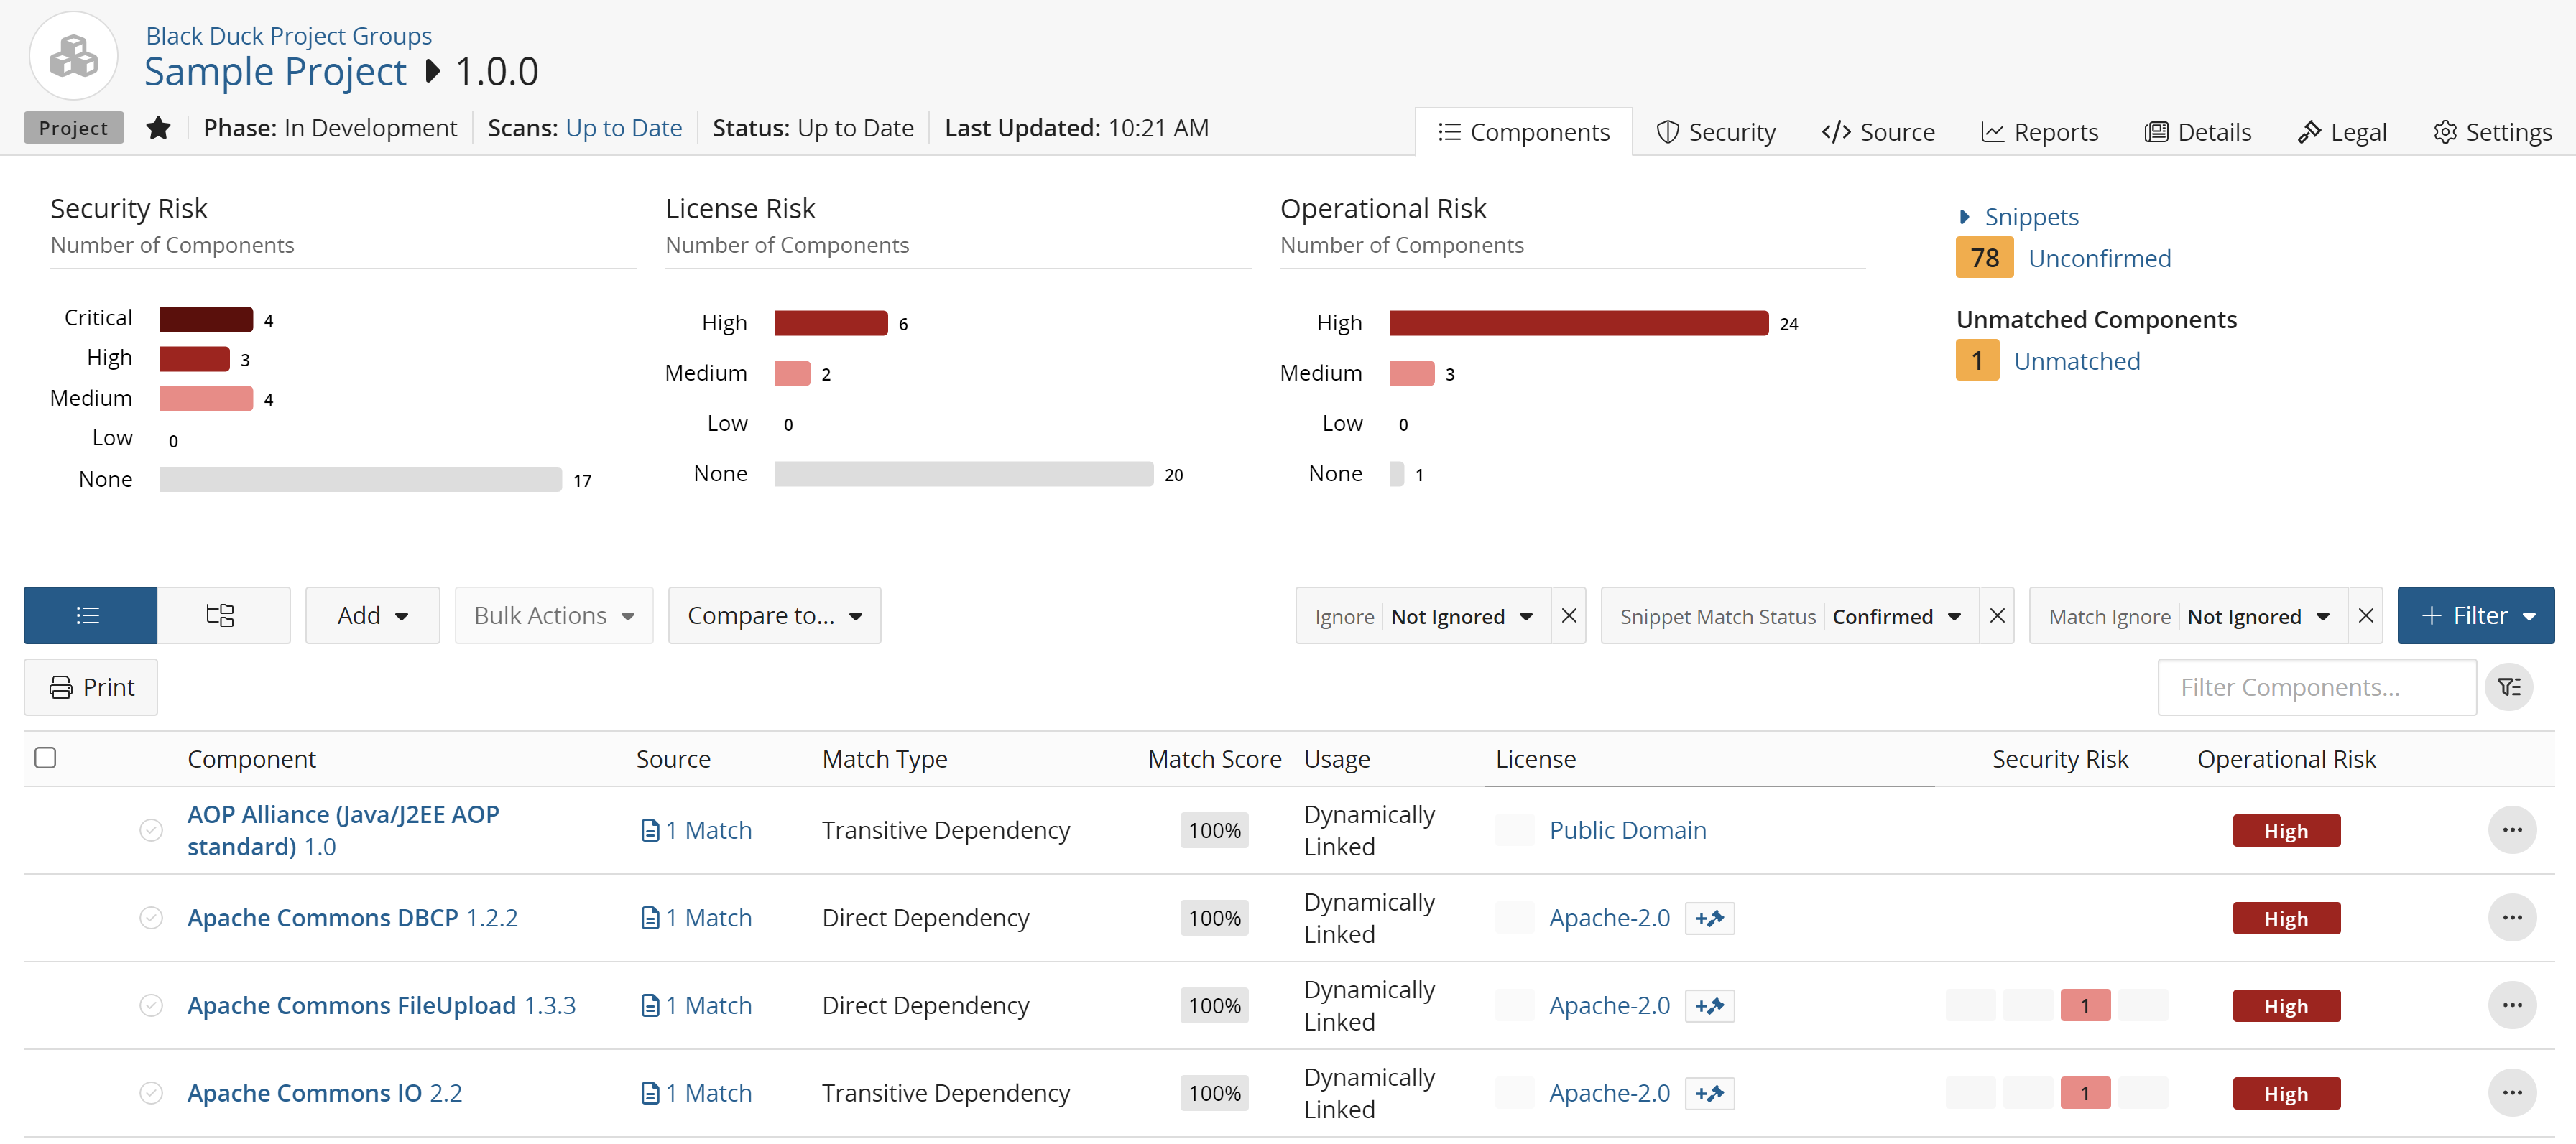Image resolution: width=2576 pixels, height=1144 pixels.
Task: Switch to the Legal tab
Action: [x=2342, y=132]
